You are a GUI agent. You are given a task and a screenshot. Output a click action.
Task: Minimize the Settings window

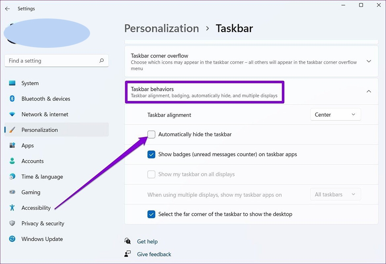(343, 5)
